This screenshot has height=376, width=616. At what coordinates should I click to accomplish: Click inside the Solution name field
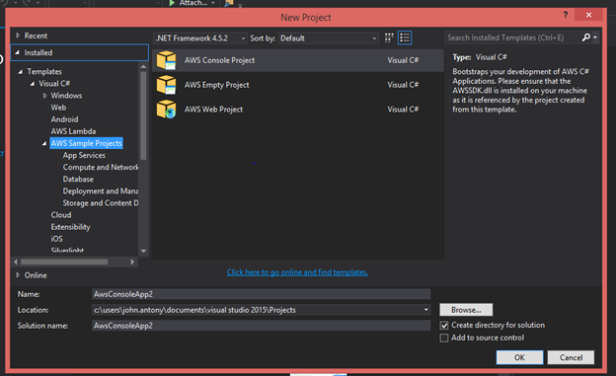(x=262, y=326)
